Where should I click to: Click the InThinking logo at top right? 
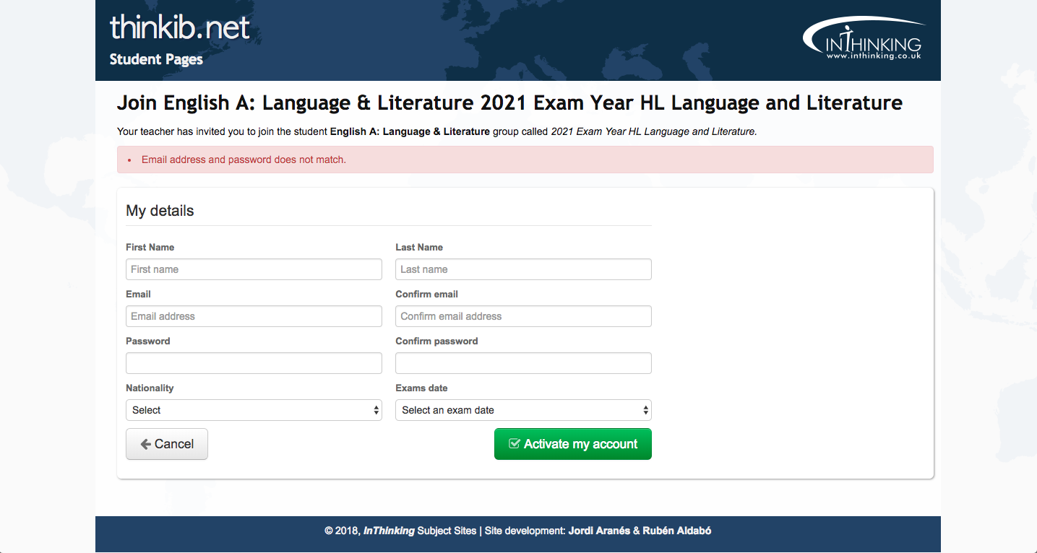[864, 40]
